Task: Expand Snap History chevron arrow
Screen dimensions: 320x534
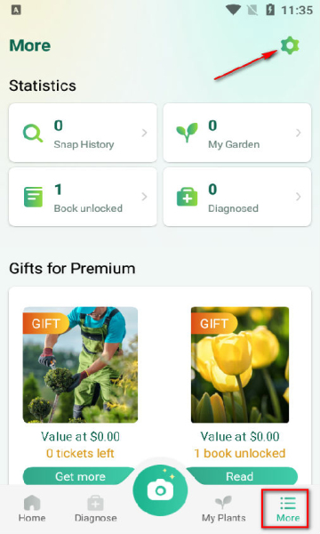Action: (145, 133)
